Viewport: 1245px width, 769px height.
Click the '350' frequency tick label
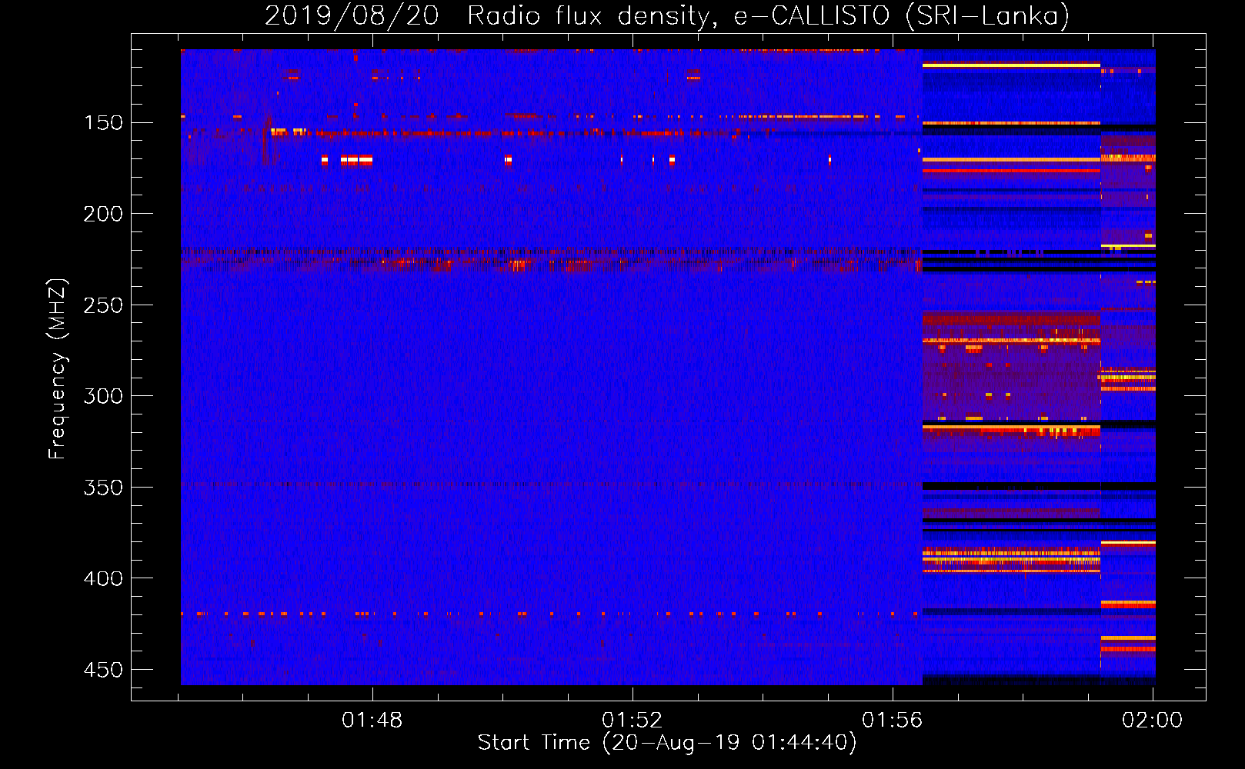pos(103,488)
